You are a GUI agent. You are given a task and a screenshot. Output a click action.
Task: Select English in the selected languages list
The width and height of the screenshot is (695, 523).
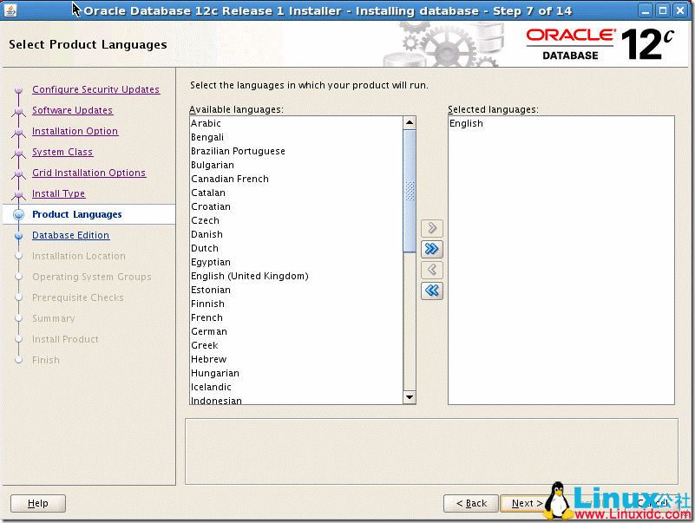(466, 123)
